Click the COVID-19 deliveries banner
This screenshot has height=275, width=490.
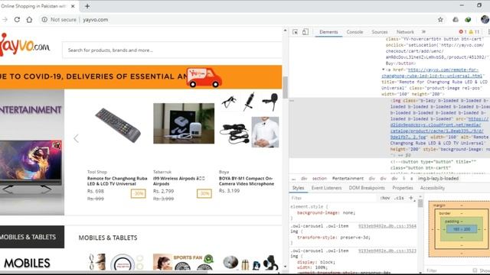click(x=141, y=76)
